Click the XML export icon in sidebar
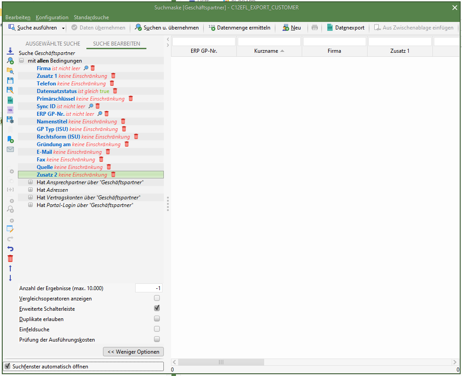The image size is (462, 376). tap(10, 100)
